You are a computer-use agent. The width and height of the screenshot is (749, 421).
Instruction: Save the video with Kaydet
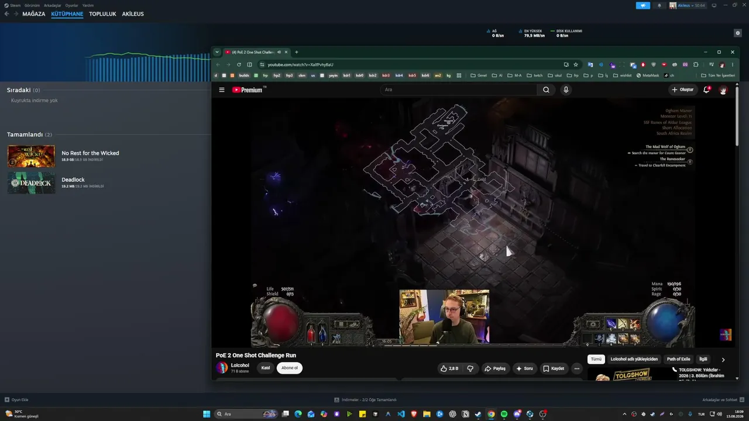click(554, 368)
